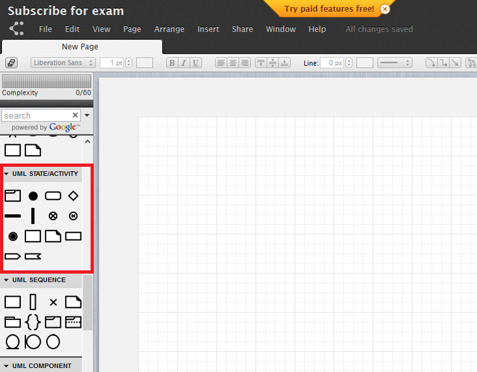Open the Page menu

pos(132,29)
